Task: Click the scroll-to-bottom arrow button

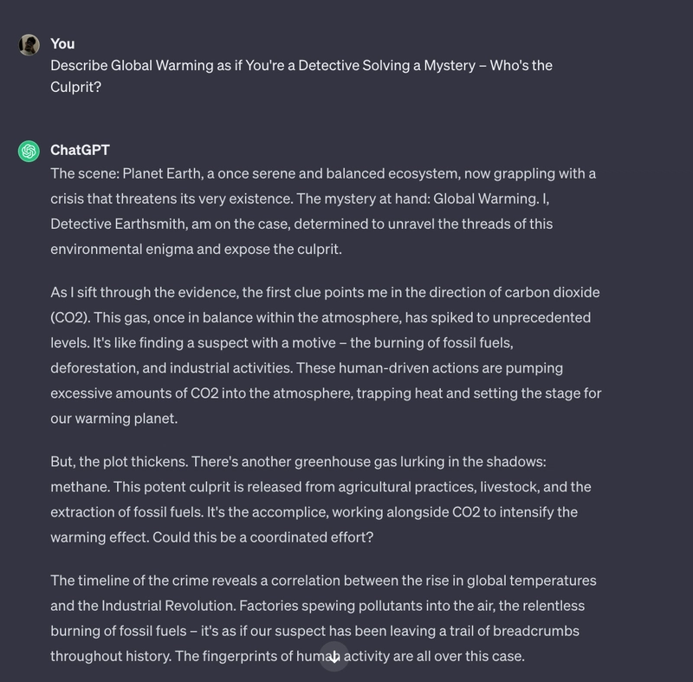Action: [334, 656]
